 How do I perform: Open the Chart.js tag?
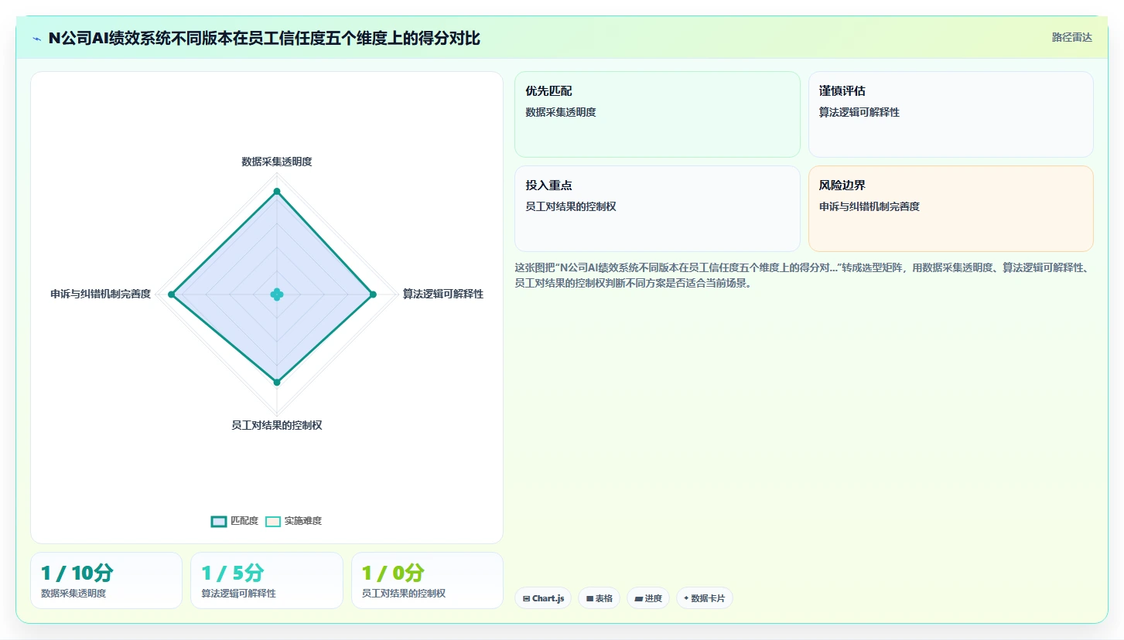click(x=543, y=598)
